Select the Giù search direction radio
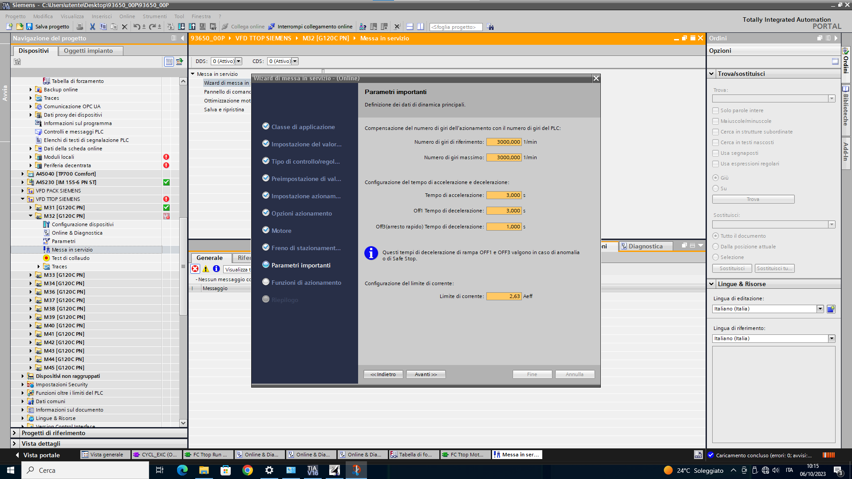852x479 pixels. (715, 178)
